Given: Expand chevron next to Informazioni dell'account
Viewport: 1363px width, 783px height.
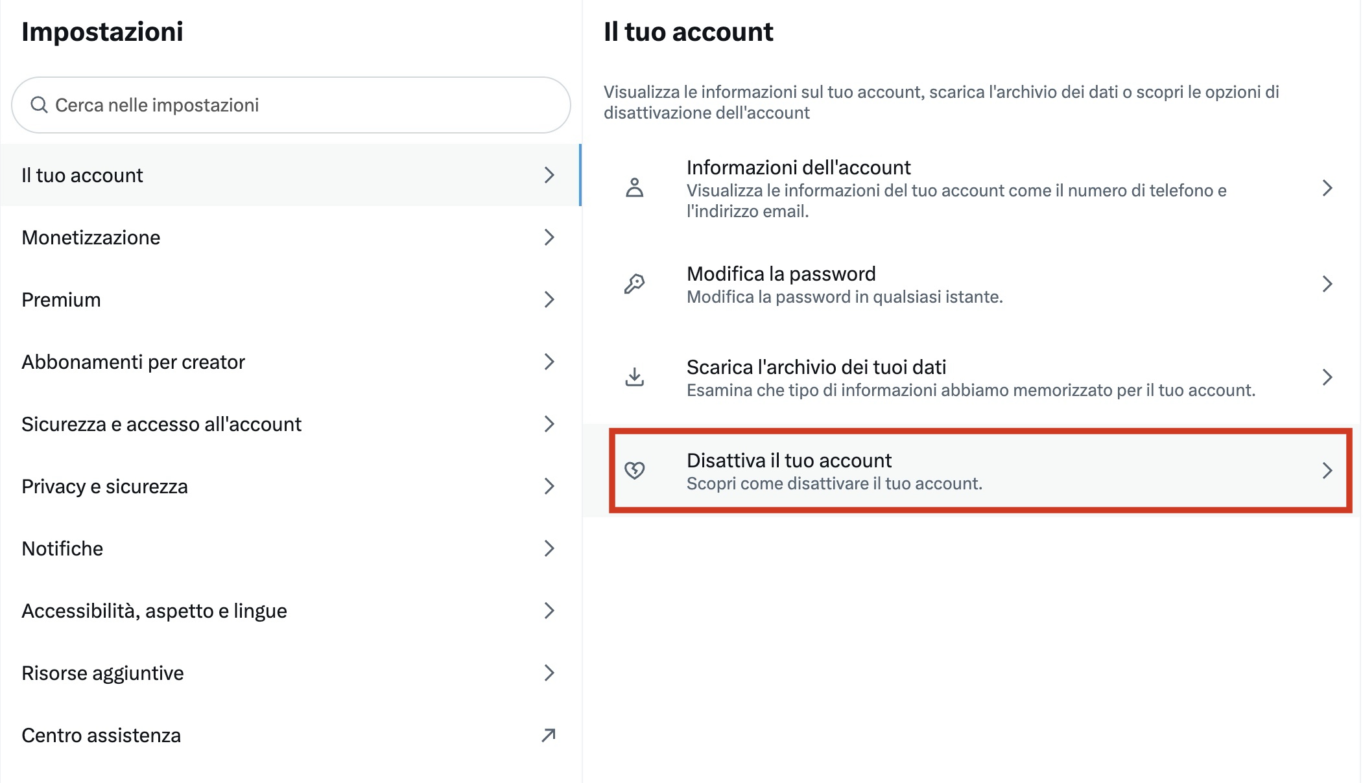Looking at the screenshot, I should click(1327, 188).
